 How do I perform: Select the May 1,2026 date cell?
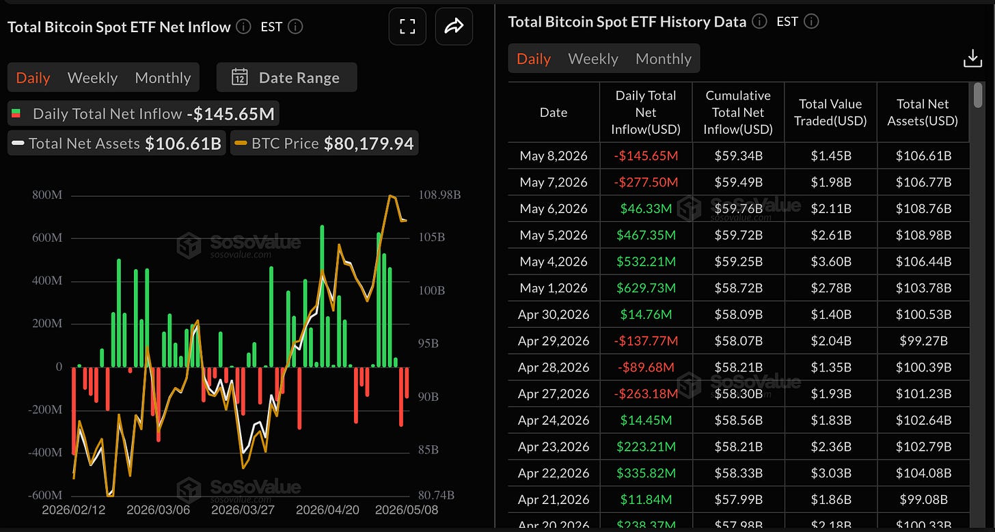tap(554, 288)
